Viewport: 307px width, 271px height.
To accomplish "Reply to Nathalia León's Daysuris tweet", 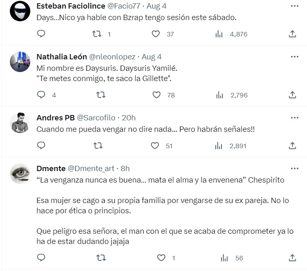I will coord(41,95).
